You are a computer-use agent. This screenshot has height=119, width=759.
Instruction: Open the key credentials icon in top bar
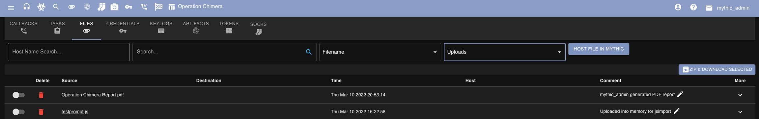click(129, 7)
